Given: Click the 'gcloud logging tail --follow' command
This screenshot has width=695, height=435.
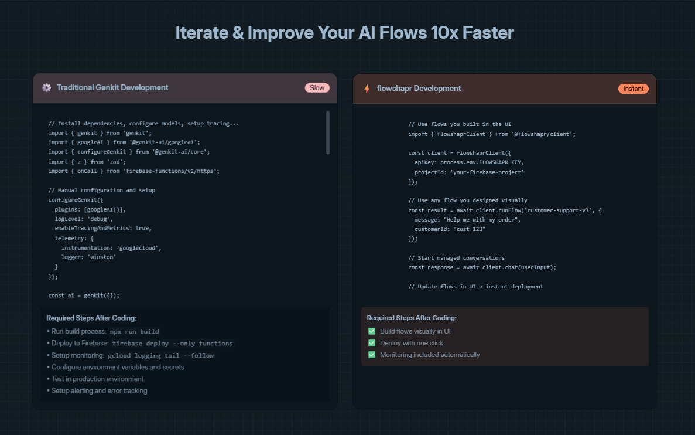Looking at the screenshot, I should [x=160, y=355].
